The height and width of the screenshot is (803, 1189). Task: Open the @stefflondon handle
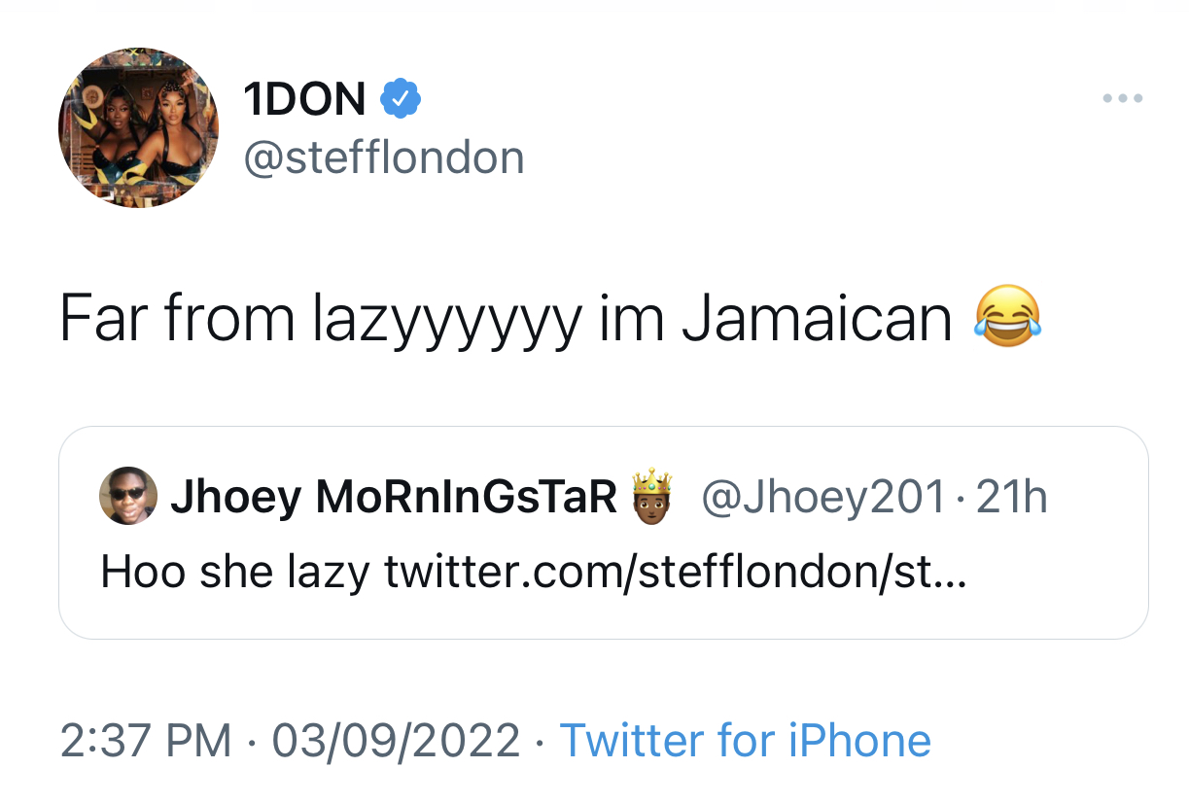(x=383, y=157)
